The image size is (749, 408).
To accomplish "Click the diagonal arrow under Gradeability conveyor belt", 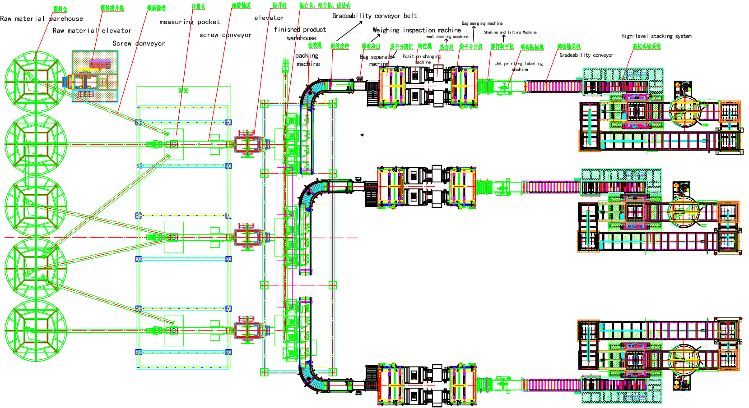I will coord(349,31).
